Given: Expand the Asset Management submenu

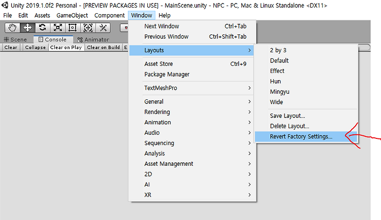Looking at the screenshot, I should pos(192,164).
